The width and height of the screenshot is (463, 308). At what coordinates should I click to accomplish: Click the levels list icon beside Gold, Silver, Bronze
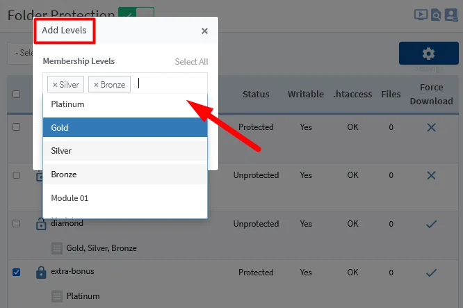tap(57, 248)
